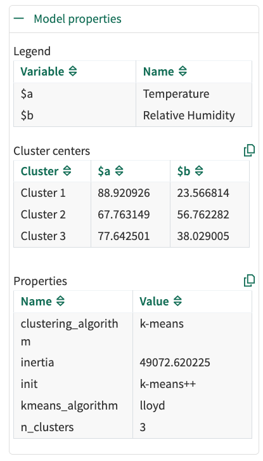This screenshot has height=461, width=263.
Task: Click the Relative Humidity legend entry
Action: (x=189, y=116)
